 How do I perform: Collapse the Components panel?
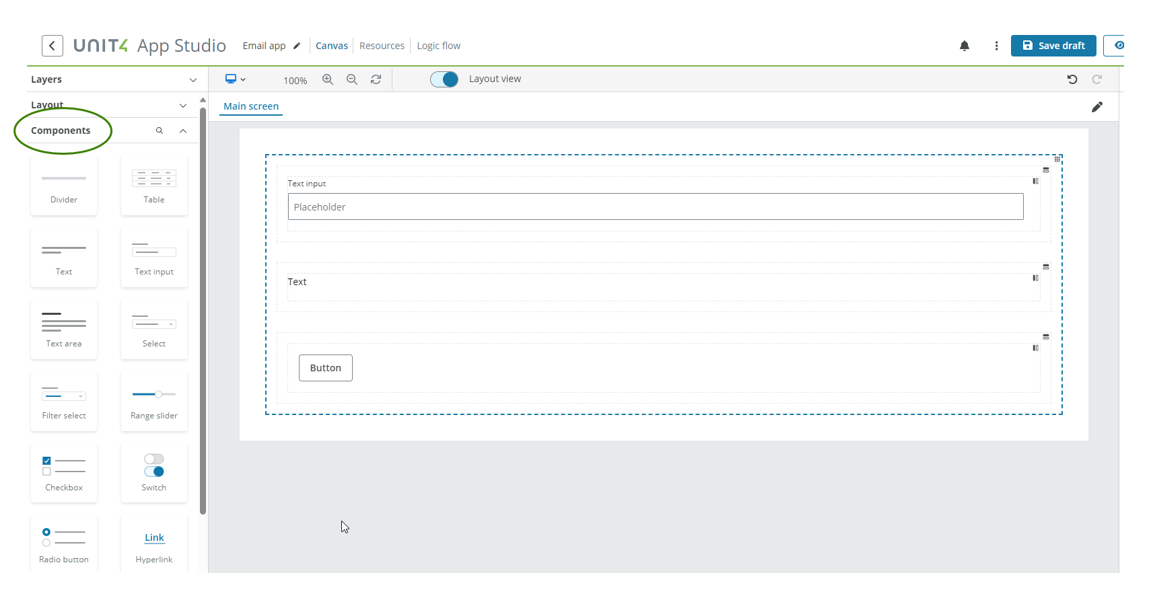pyautogui.click(x=183, y=131)
